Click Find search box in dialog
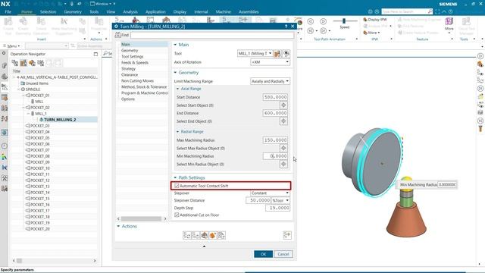 (x=212, y=35)
